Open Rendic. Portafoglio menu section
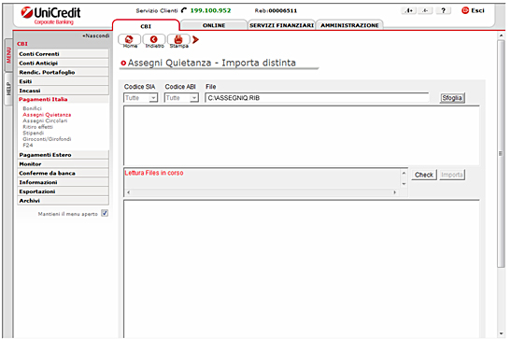511x339 pixels. (63, 72)
